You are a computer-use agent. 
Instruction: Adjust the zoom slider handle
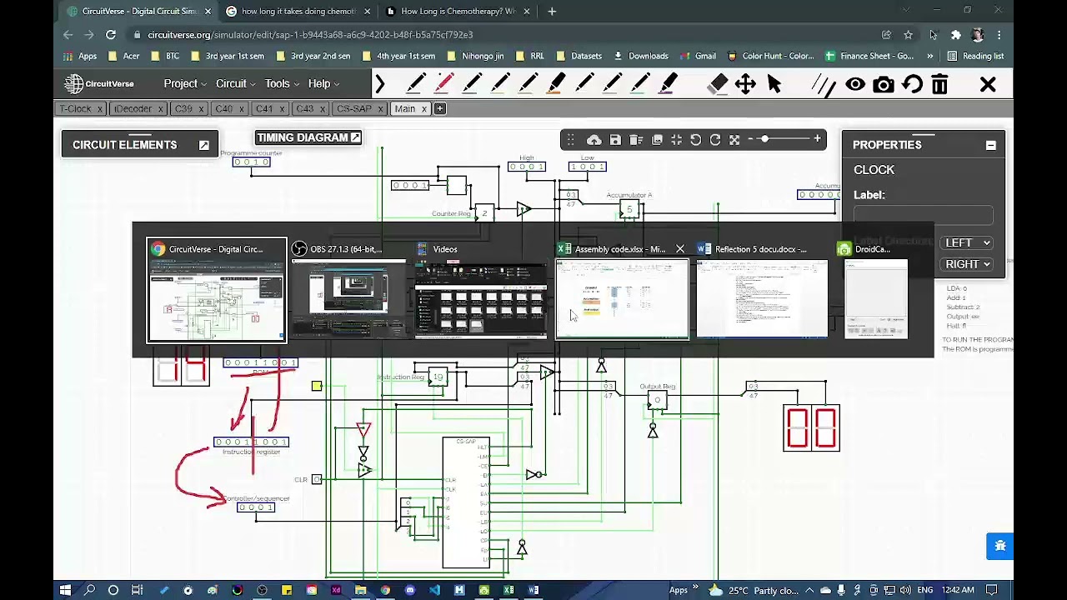click(764, 139)
